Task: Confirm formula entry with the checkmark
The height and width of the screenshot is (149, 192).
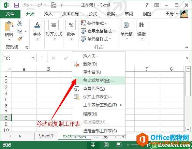Action: pos(66,58)
